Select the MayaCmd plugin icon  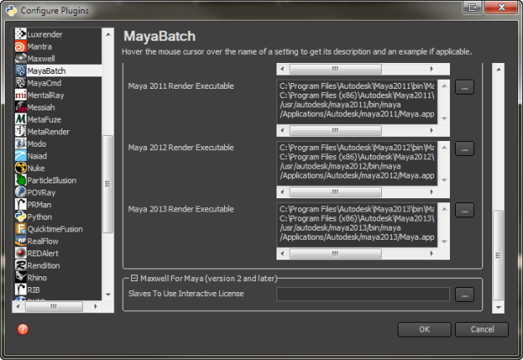(21, 83)
